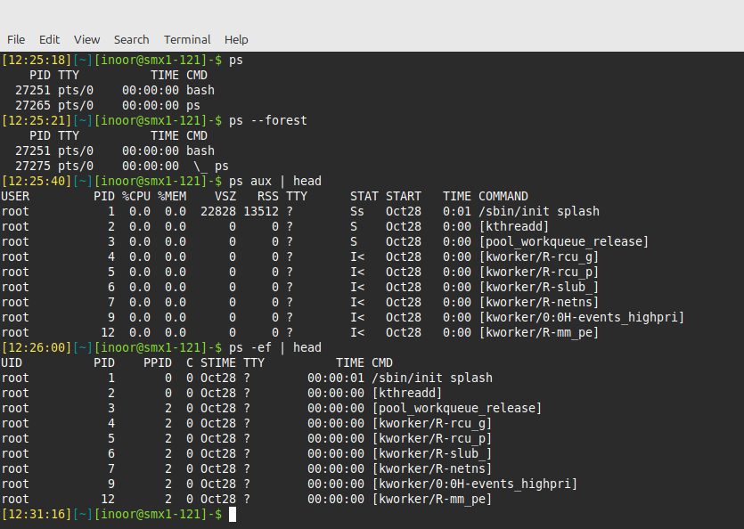Click the RSS value 13512
This screenshot has width=744, height=529.
[261, 211]
